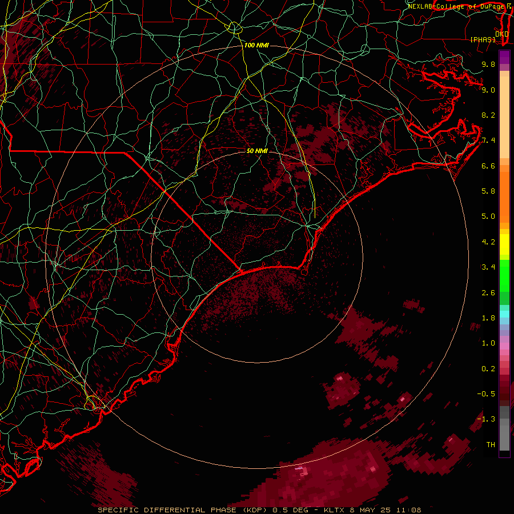Viewport: 514px width, 514px height.
Task: Click the DKD product label
Action: pyautogui.click(x=501, y=34)
